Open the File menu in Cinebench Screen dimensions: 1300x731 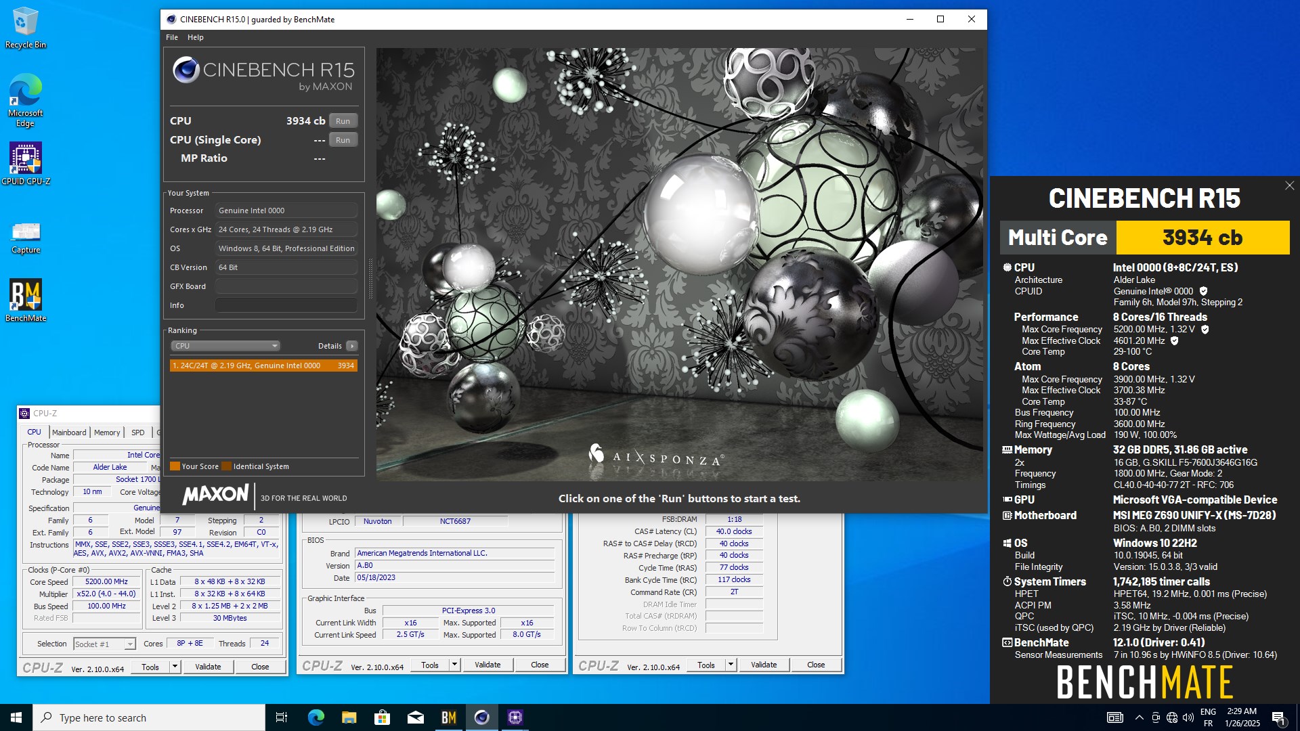point(172,37)
